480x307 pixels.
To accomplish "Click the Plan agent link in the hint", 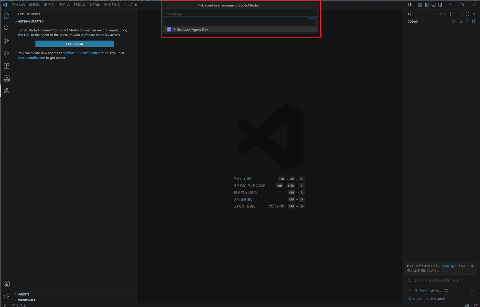I will point(450,266).
